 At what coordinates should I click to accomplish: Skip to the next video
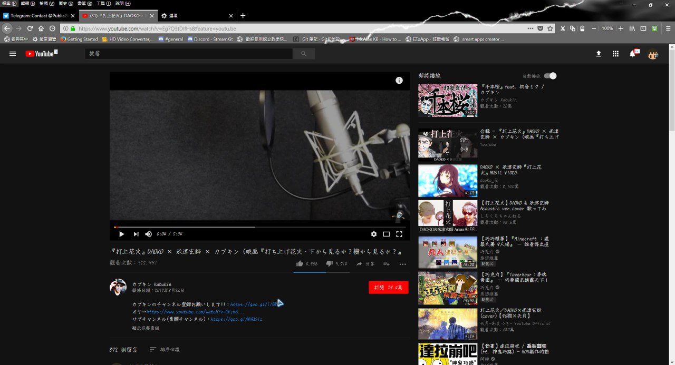coord(136,234)
